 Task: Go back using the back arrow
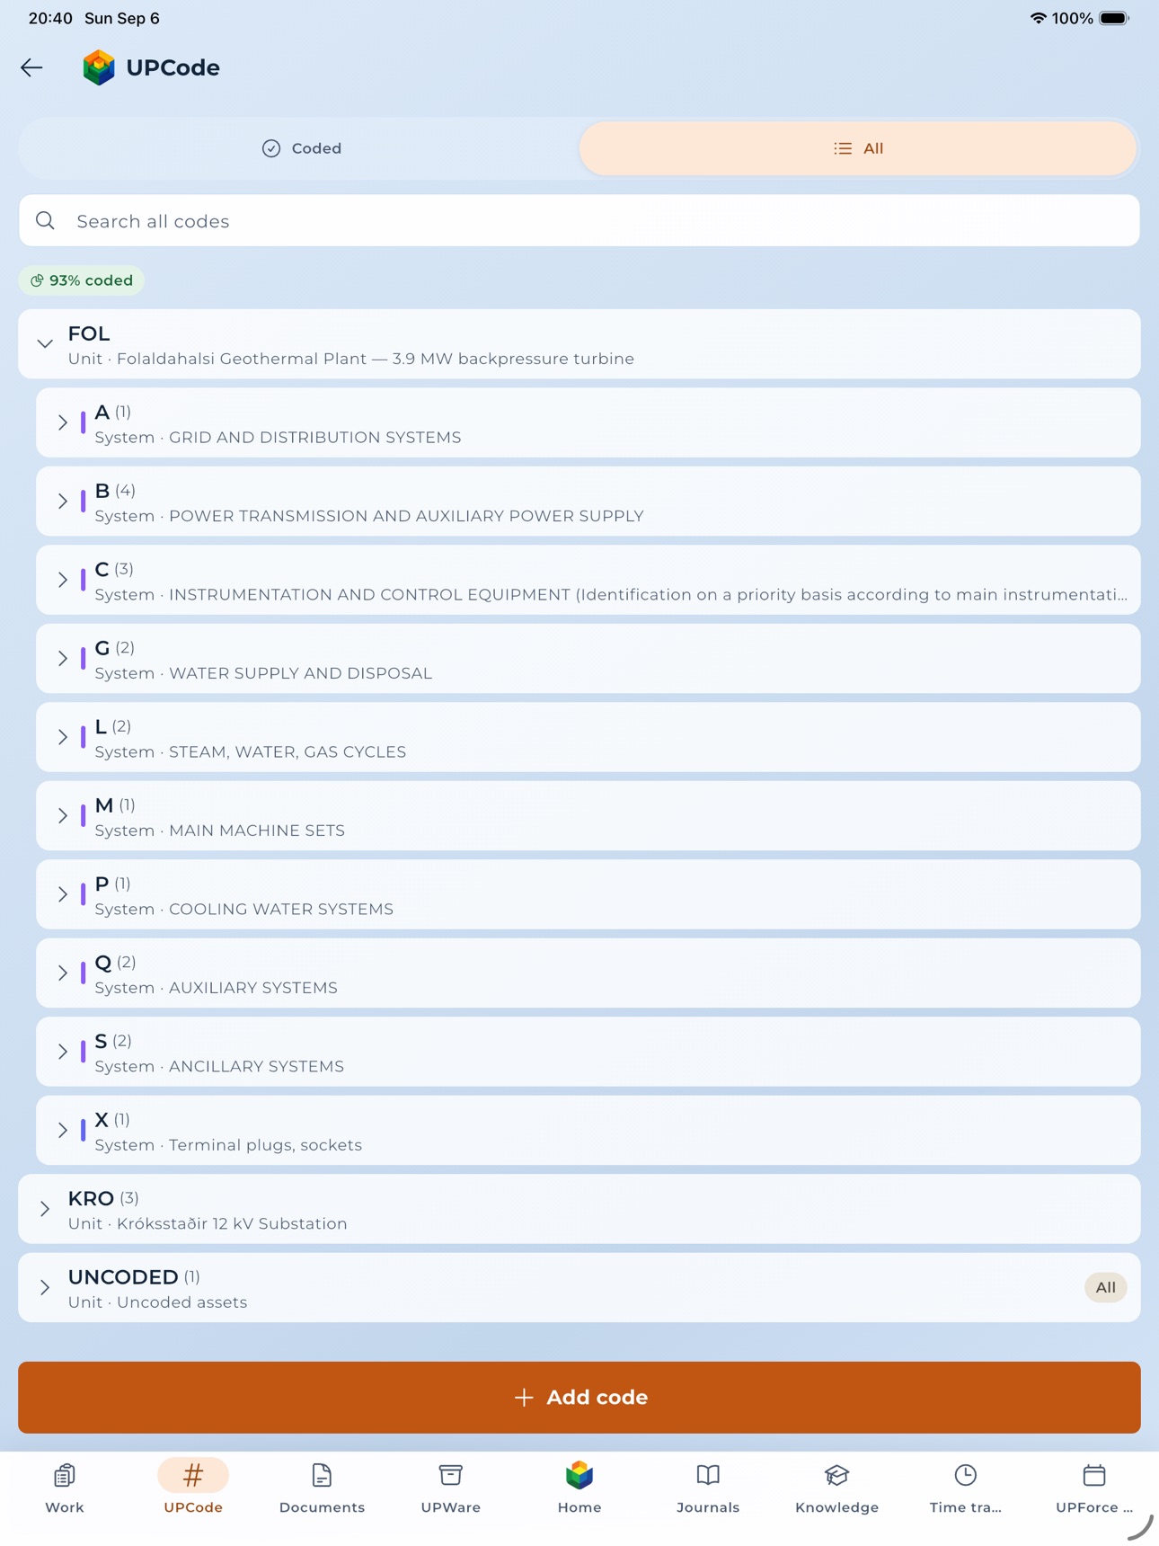31,67
